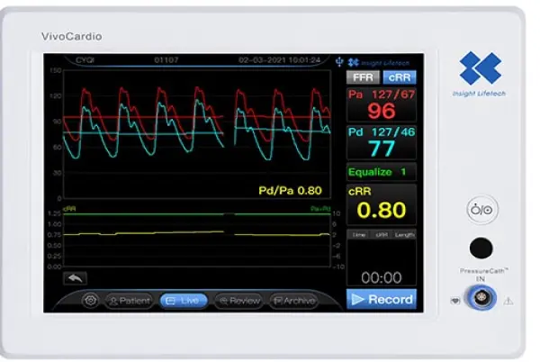Open the Patient tab

(x=130, y=301)
